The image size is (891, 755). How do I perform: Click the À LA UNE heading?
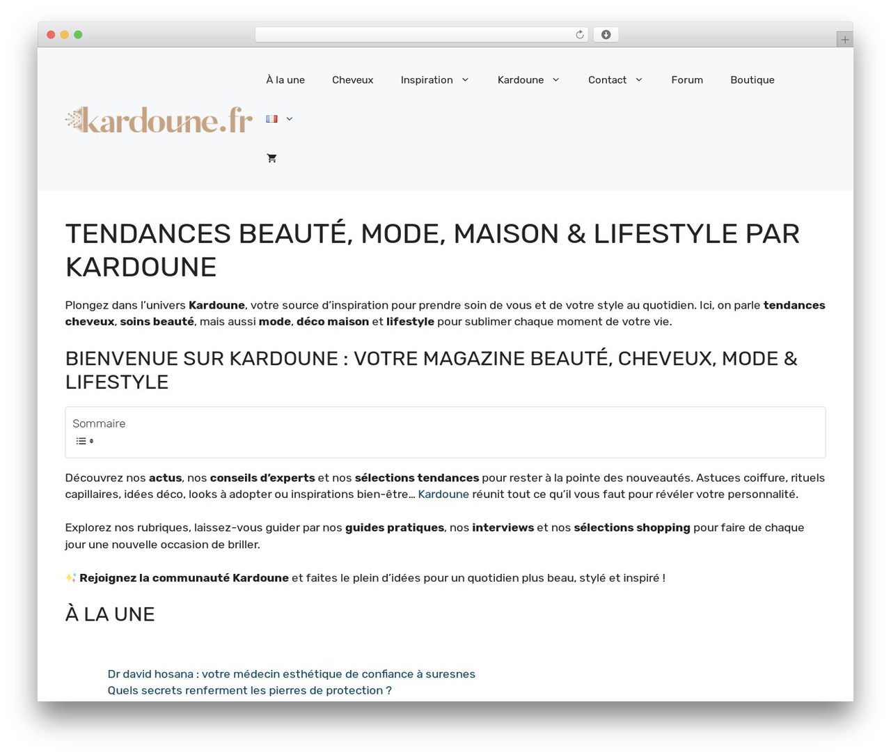coord(110,614)
